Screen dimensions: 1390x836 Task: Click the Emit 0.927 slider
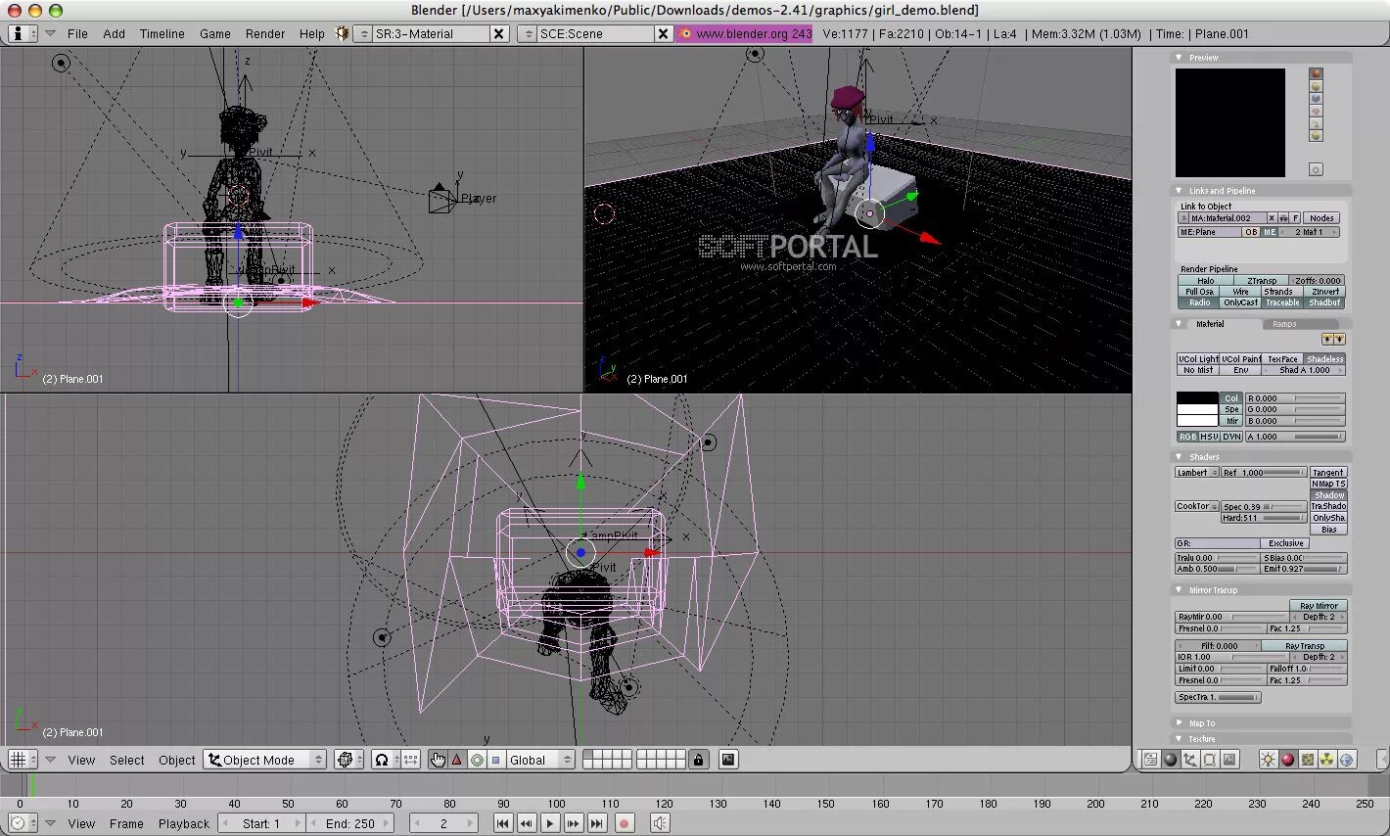pyautogui.click(x=1304, y=569)
